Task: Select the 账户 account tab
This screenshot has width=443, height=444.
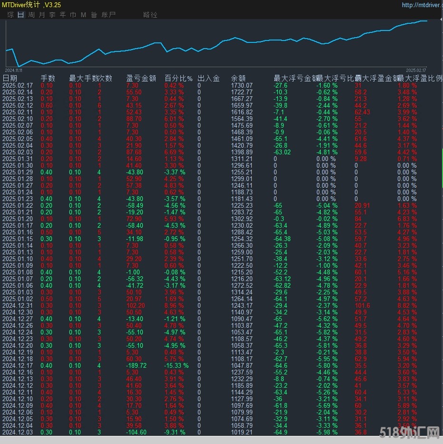Action: click(x=108, y=15)
